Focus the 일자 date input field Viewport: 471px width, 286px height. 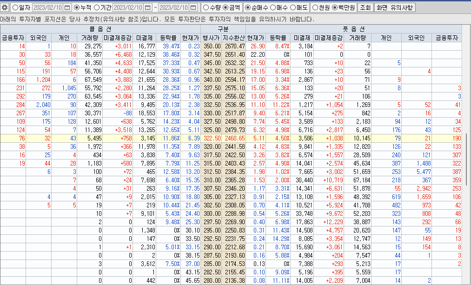click(47, 7)
